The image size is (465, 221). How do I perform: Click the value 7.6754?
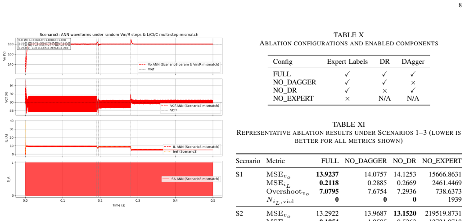pos(377,191)
